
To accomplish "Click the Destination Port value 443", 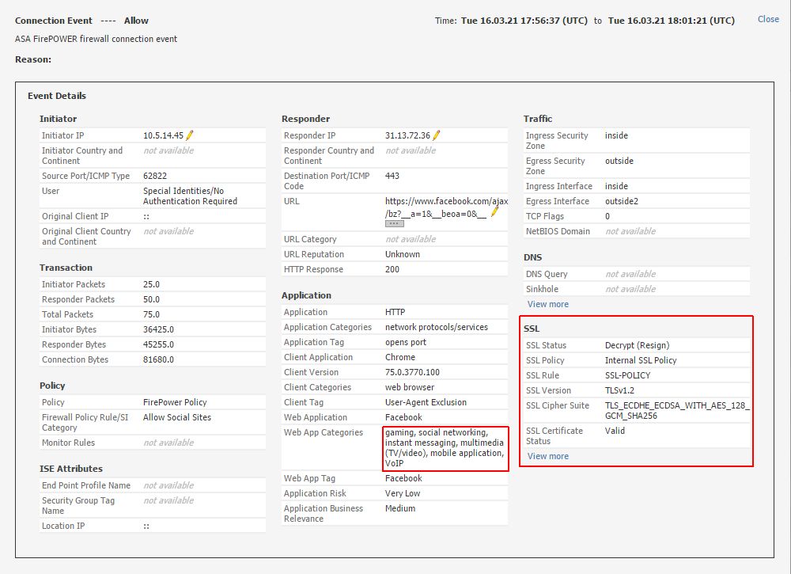I will tap(392, 176).
